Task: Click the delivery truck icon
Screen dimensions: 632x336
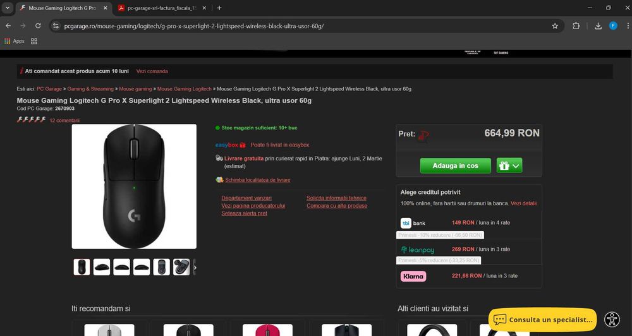Action: pos(219,159)
